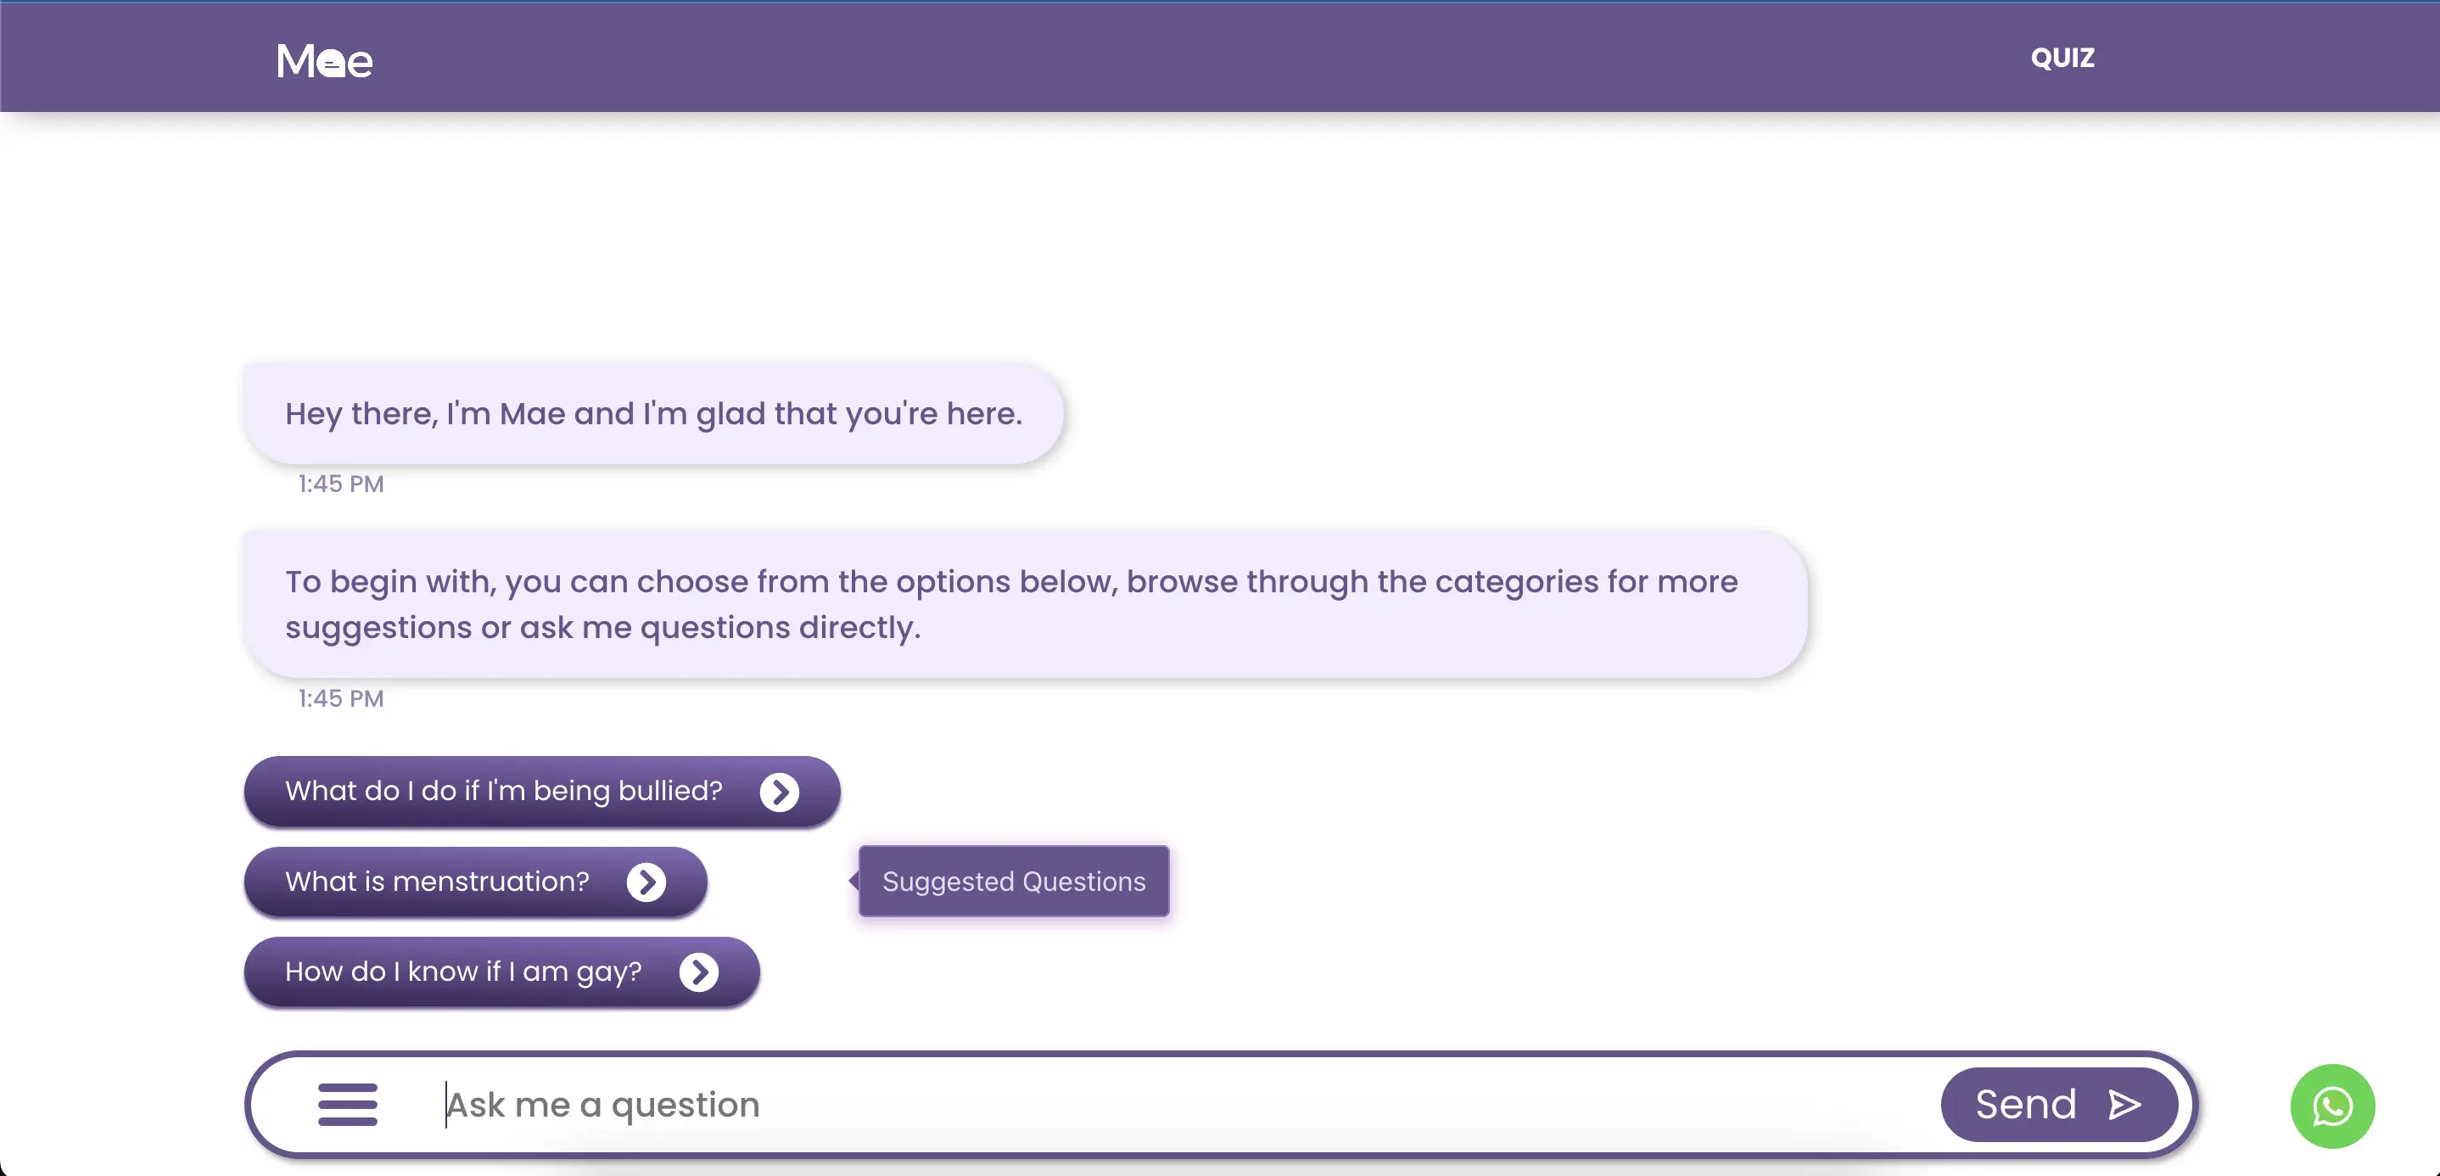Focus the 'Ask me a question' field
Screen dimensions: 2440x1176
[1137, 1105]
